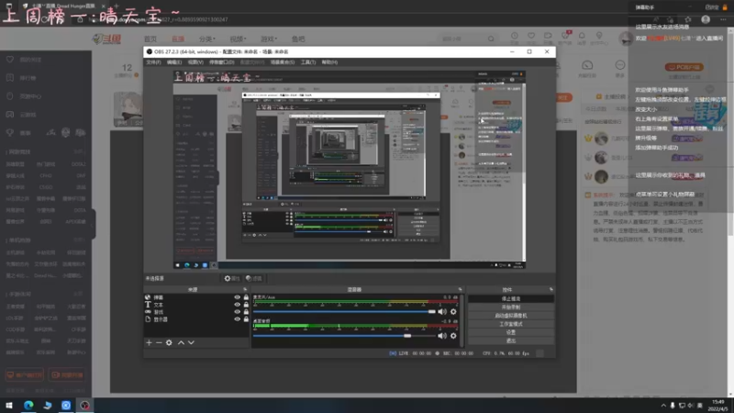Expand the 游戏 dropdown in Douyu nav
This screenshot has height=413, width=734.
pos(269,39)
